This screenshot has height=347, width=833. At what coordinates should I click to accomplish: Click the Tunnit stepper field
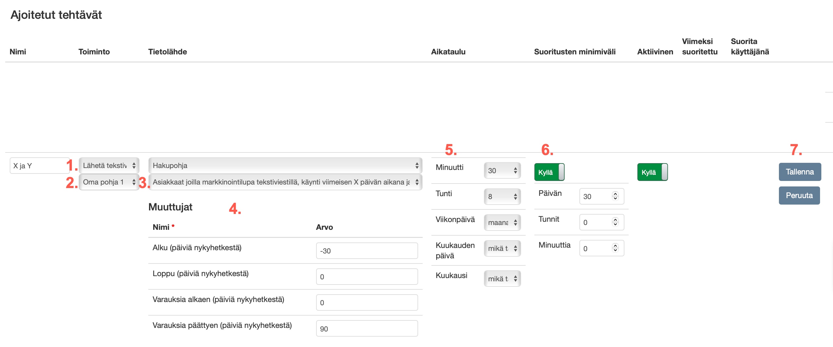597,223
